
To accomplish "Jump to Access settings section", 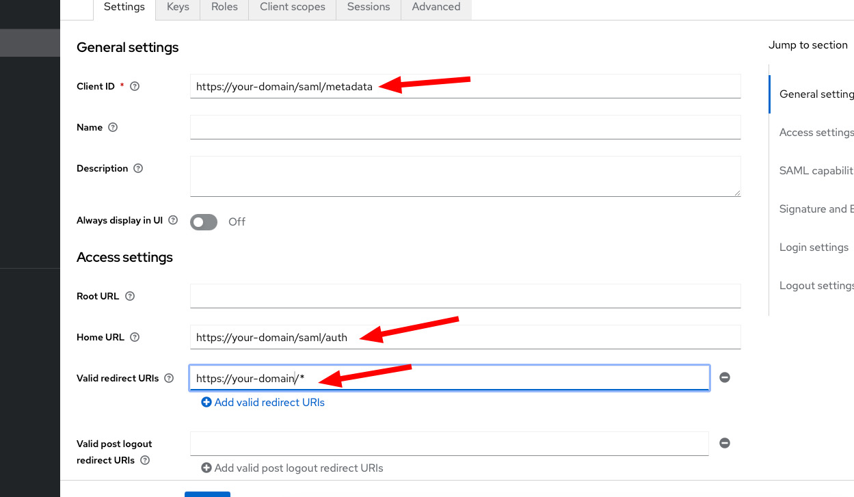I will coord(816,133).
